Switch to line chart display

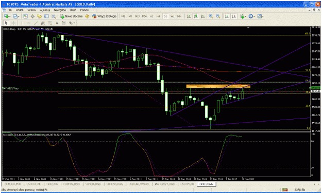pyautogui.click(x=202, y=16)
